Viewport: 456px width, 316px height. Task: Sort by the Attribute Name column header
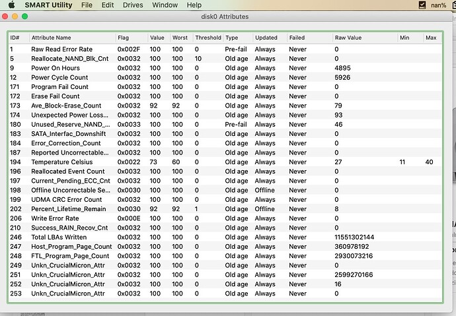[73, 38]
